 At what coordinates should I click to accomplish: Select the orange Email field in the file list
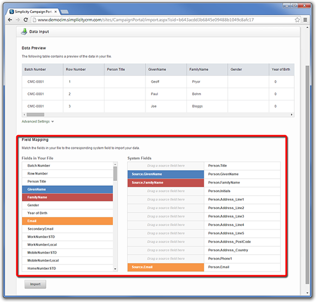click(68, 221)
